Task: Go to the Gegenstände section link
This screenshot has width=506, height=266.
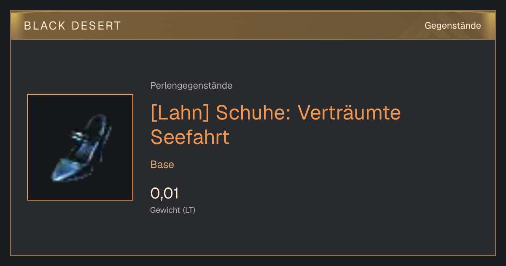Action: click(452, 26)
